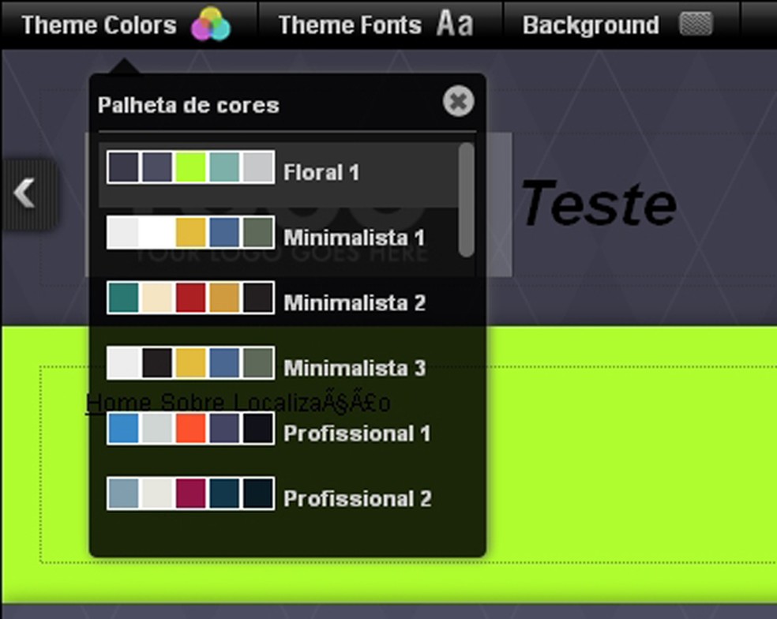Click the red swatch in Minimalista 2
Image resolution: width=777 pixels, height=619 pixels.
tap(190, 298)
